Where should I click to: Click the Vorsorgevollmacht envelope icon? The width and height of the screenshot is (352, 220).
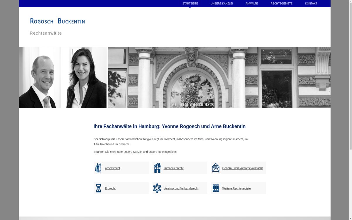216,168
